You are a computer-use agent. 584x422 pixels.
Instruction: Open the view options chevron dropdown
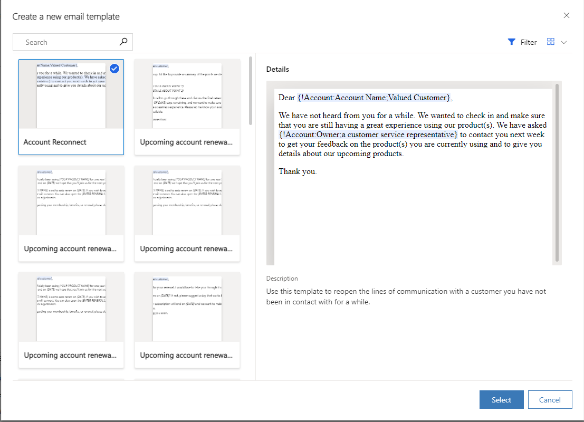coord(564,42)
